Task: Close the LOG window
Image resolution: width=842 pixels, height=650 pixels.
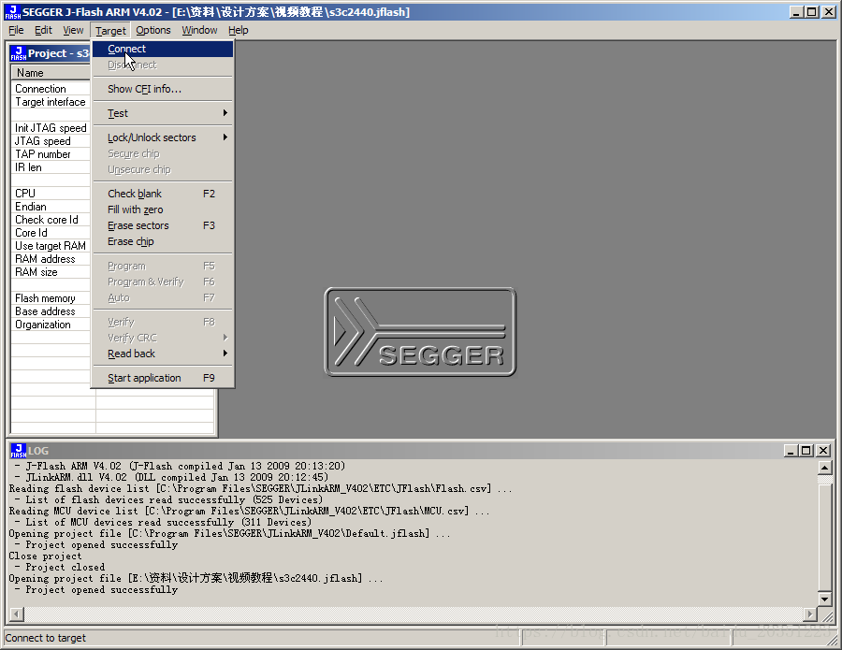Action: click(x=823, y=451)
